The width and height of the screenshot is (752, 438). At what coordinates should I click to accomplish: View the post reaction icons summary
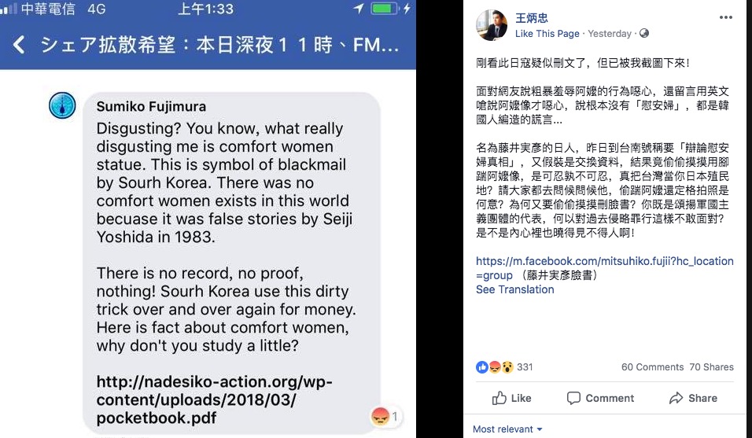click(x=495, y=367)
